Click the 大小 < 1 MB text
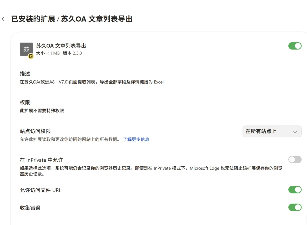Image resolution: width=307 pixels, height=225 pixels. pos(48,53)
